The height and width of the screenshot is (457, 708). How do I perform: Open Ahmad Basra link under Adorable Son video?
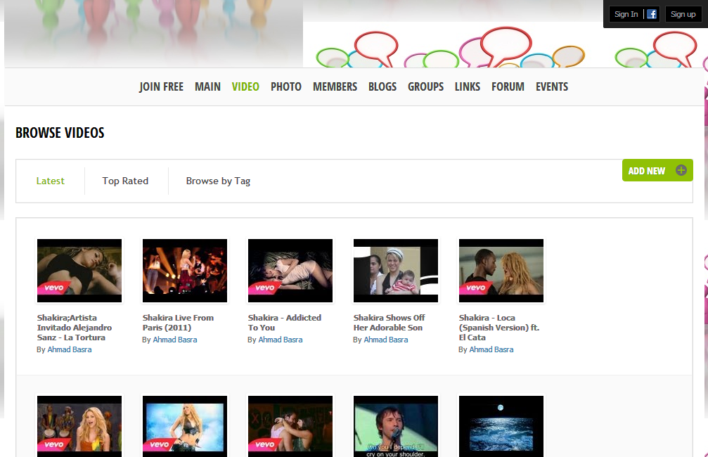point(385,340)
